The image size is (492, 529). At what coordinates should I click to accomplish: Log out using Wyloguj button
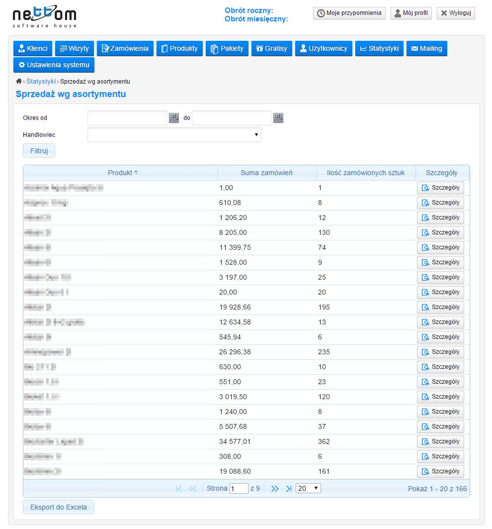(x=456, y=13)
